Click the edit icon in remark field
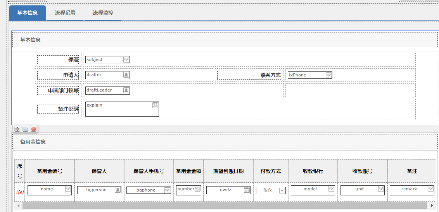439x212 pixels. (x=430, y=189)
